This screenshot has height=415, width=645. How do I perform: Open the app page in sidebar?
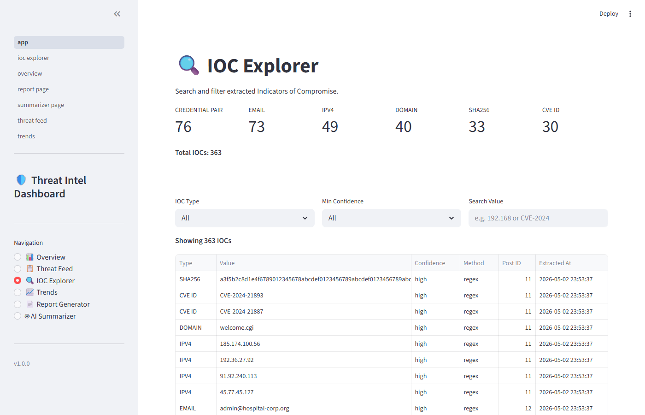pyautogui.click(x=69, y=42)
